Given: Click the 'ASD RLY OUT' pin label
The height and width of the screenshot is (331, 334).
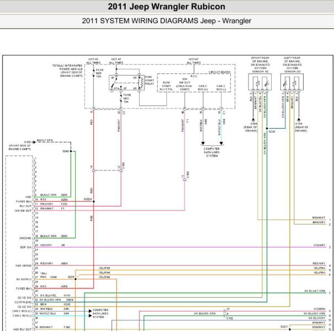Looking at the screenshot, I should point(23,329).
